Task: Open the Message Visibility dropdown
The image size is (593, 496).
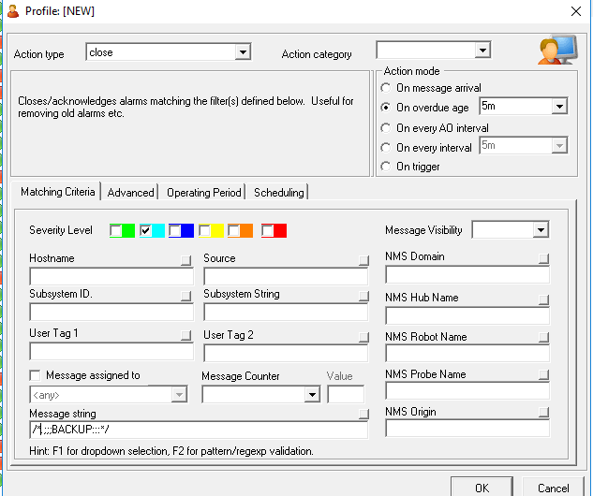Action: [540, 230]
